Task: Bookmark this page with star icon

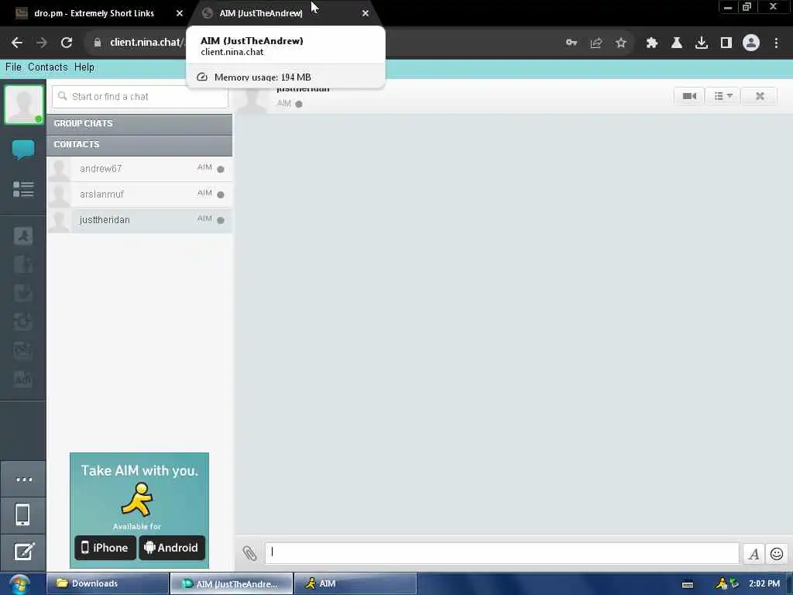Action: coord(621,43)
